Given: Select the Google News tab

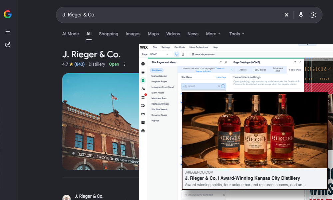Looking at the screenshot, I should (193, 34).
